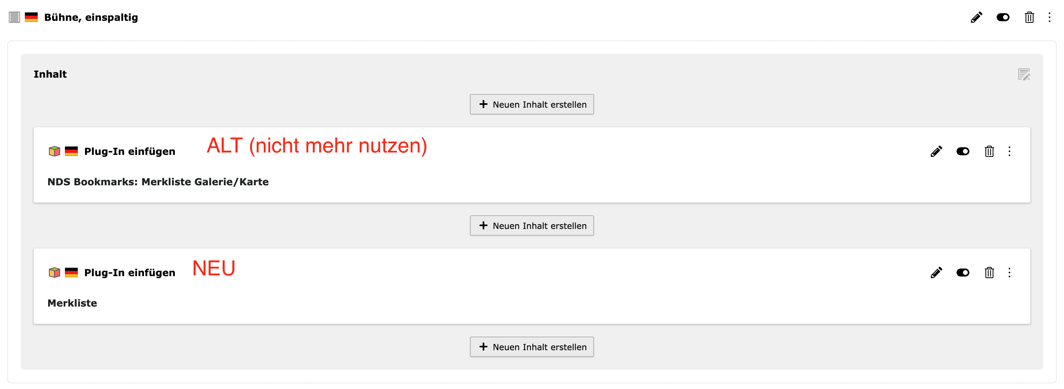Edit the NDS Bookmarks plug-in element
1064x389 pixels.
click(936, 151)
